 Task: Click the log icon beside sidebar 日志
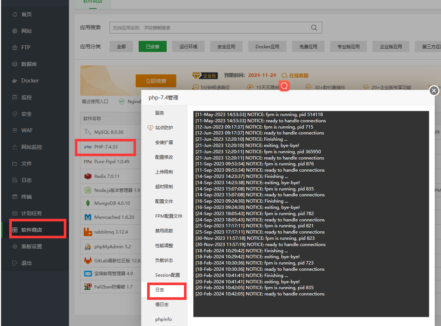[15, 180]
